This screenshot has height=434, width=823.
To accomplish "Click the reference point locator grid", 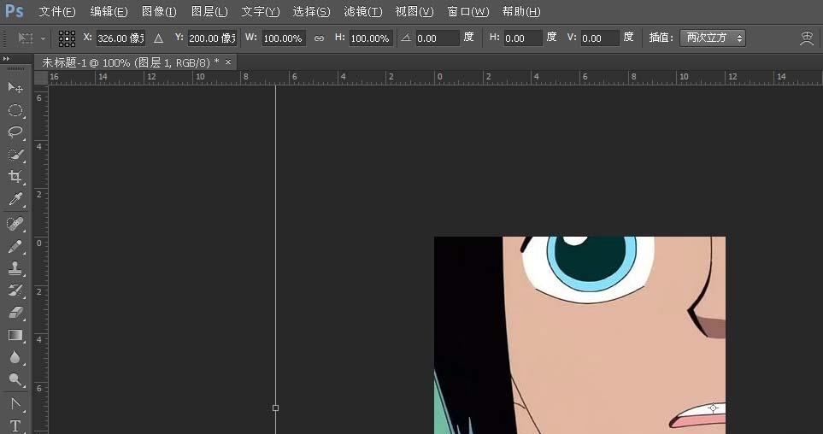I will [67, 38].
